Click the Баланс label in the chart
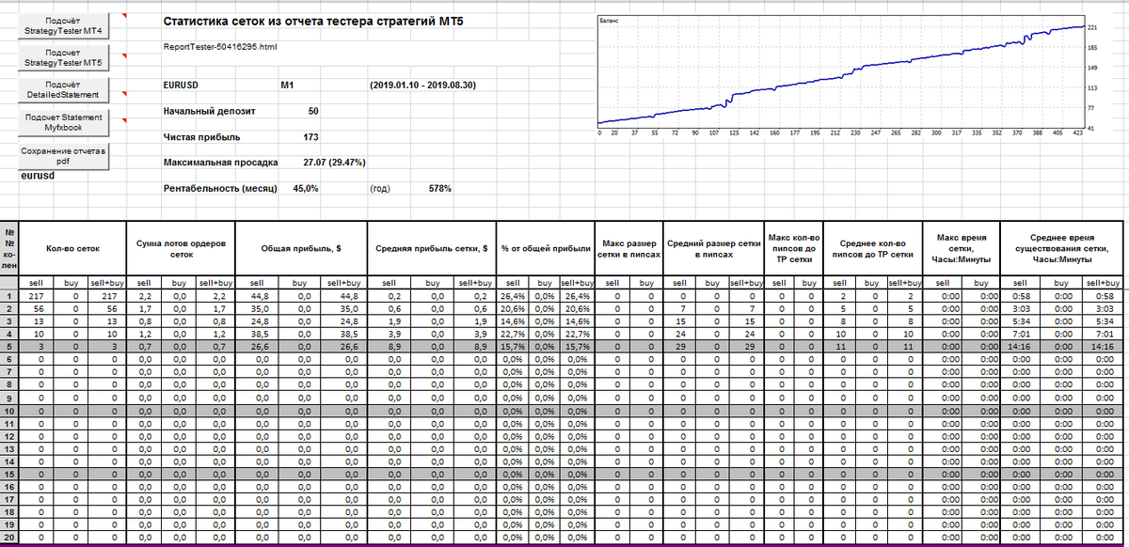Screen dimensions: 1129x547 tap(608, 20)
